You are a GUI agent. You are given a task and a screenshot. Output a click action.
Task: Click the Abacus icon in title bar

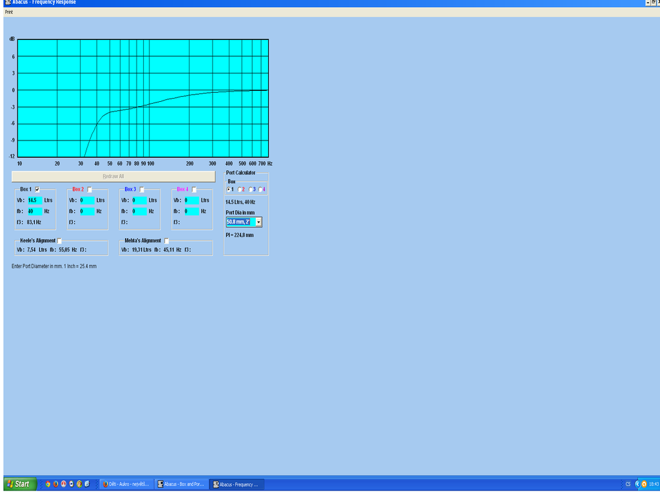click(x=7, y=2)
